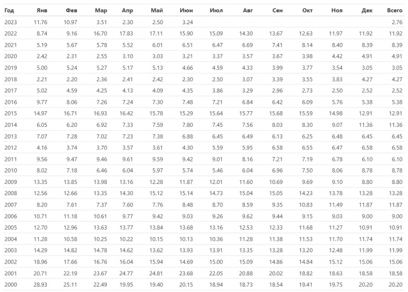Click the 2023 year row label
Screen dimensions: 408x292
(x=11, y=22)
